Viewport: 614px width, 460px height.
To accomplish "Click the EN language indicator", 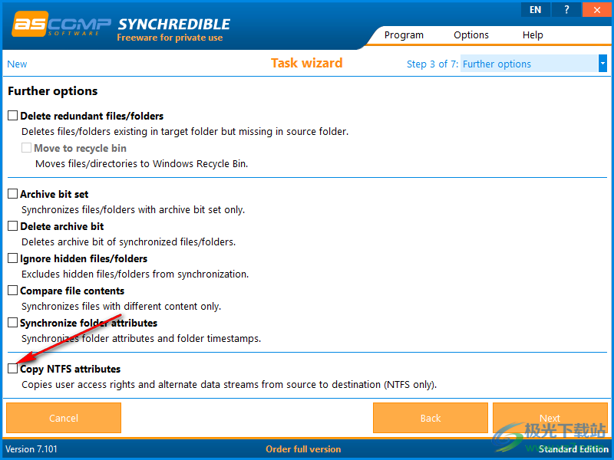I will [535, 9].
